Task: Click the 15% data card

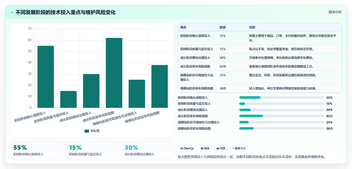Action: point(92,150)
